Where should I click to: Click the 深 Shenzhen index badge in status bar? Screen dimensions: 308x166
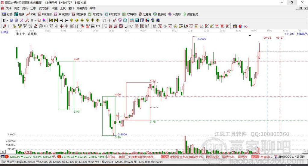(x=59, y=157)
